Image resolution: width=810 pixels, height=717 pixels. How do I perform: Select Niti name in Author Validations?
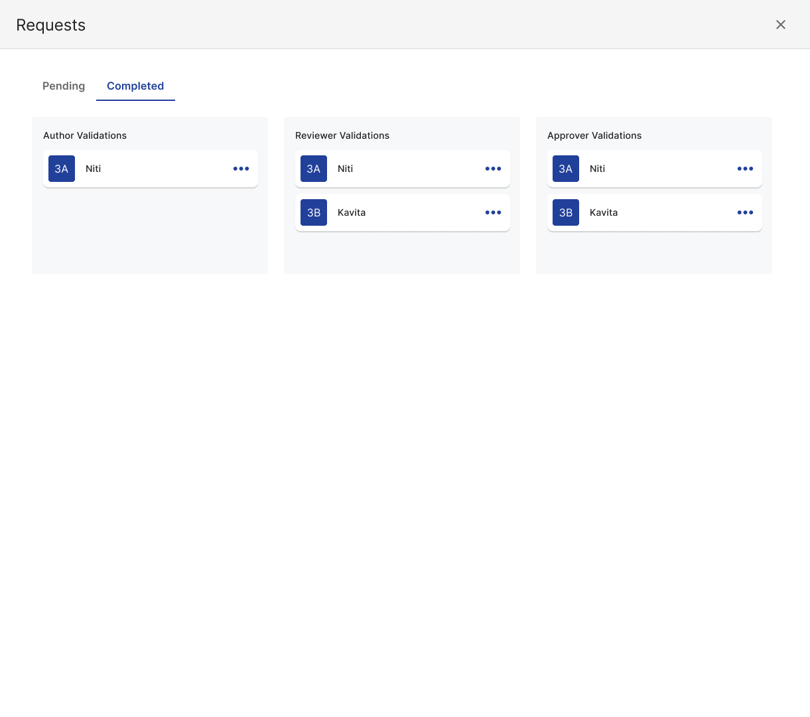[x=93, y=169]
